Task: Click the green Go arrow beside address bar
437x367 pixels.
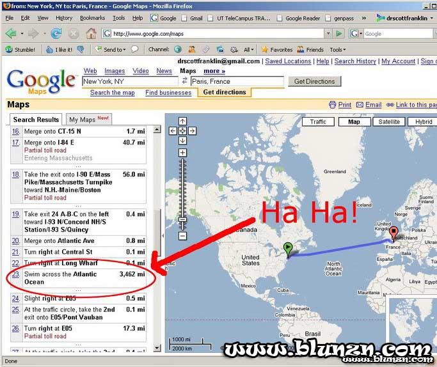Action: (339, 34)
